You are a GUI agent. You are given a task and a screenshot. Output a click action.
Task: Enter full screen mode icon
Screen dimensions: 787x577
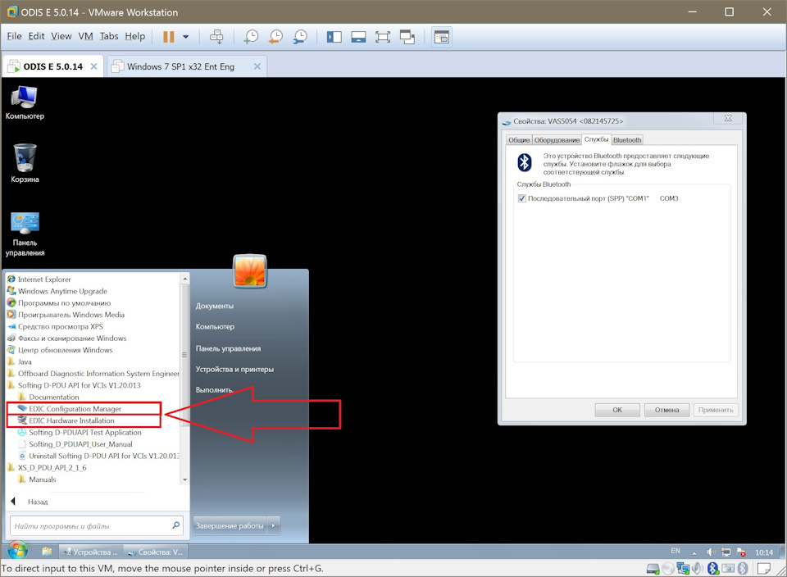click(383, 37)
